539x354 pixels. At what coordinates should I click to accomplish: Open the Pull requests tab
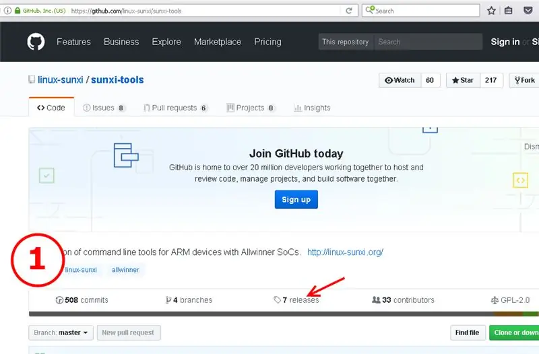[175, 108]
